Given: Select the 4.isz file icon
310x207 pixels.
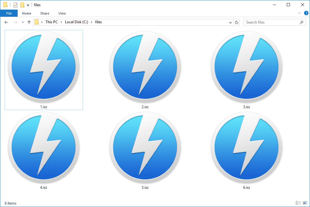Looking at the screenshot, I should coord(44,148).
